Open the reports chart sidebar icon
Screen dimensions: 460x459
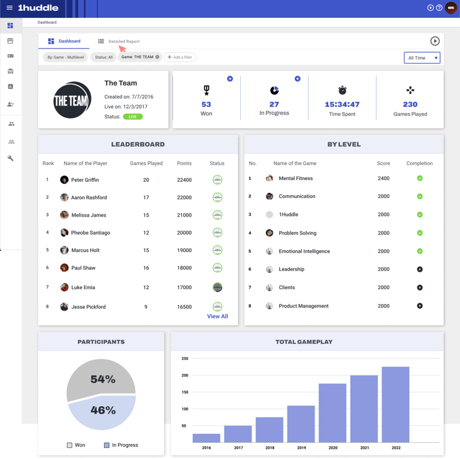point(10,86)
